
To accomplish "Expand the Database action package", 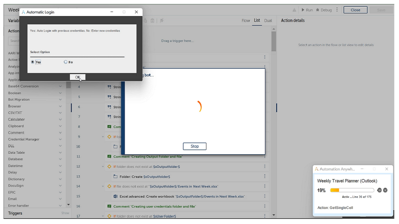I will 60,159.
